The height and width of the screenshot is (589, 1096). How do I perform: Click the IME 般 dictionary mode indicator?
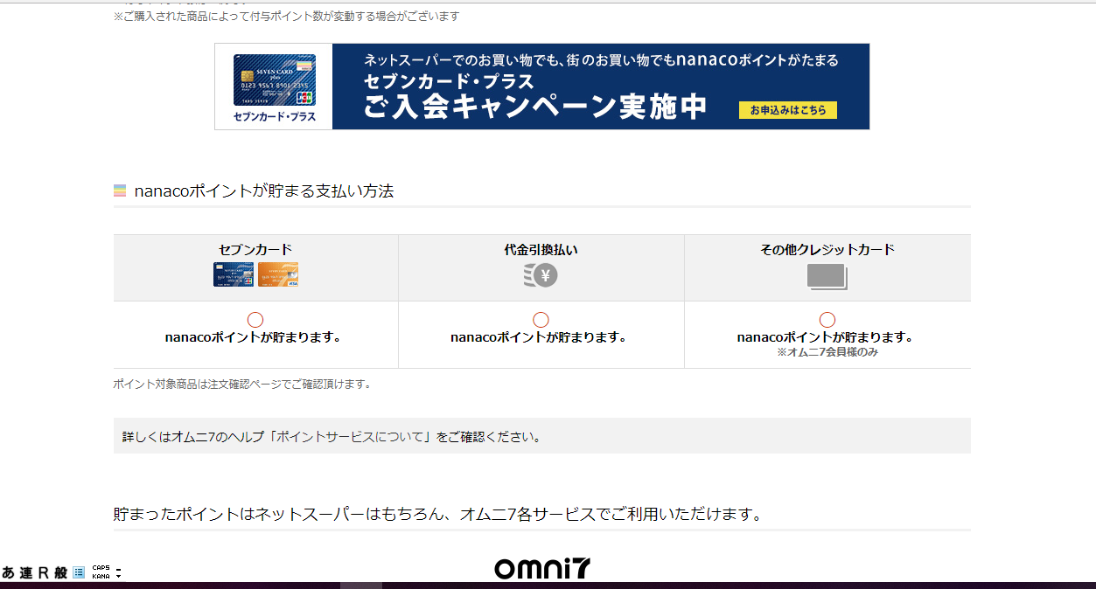click(60, 573)
